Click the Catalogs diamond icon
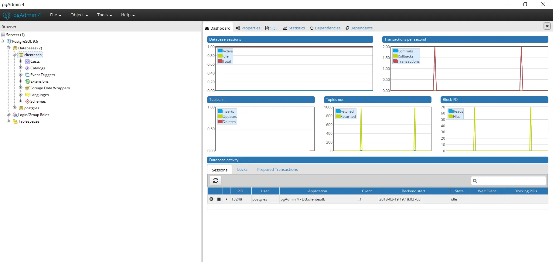The height and width of the screenshot is (262, 559). (27, 68)
